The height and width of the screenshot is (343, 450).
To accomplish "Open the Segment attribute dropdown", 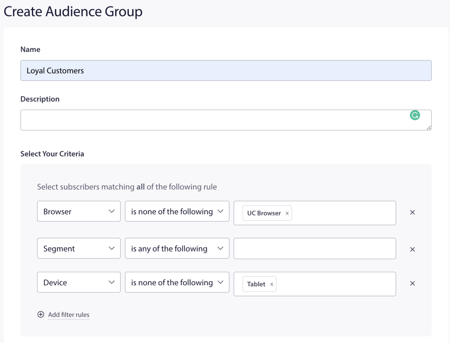I will [x=79, y=248].
